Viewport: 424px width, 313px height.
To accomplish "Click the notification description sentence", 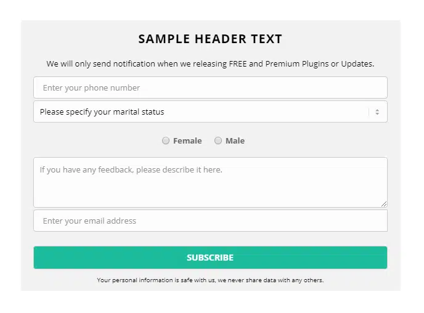I will 210,63.
